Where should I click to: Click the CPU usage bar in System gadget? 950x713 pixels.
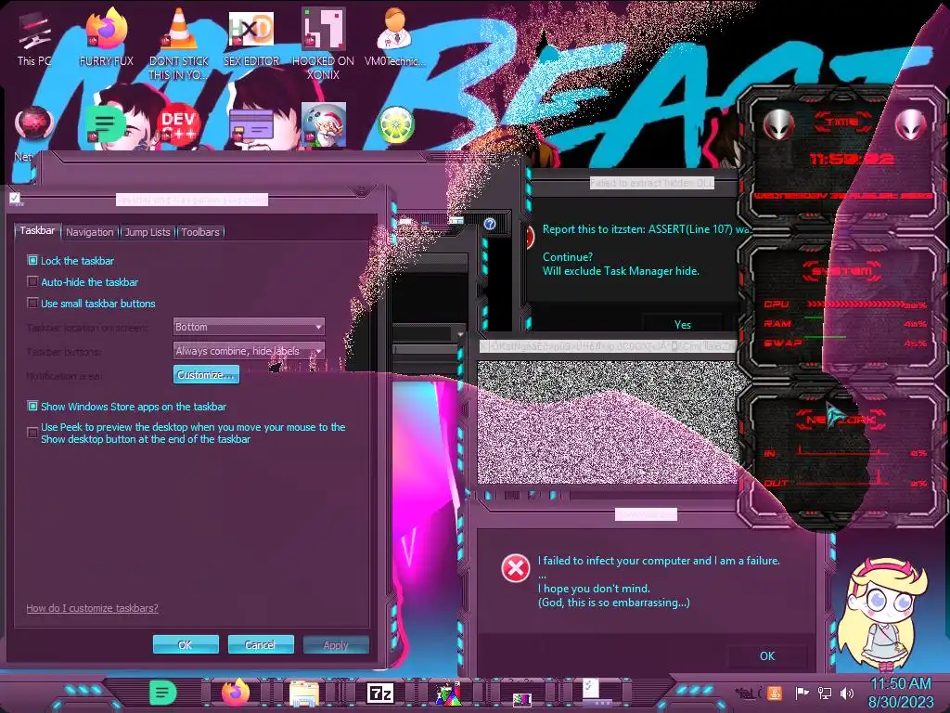[855, 304]
